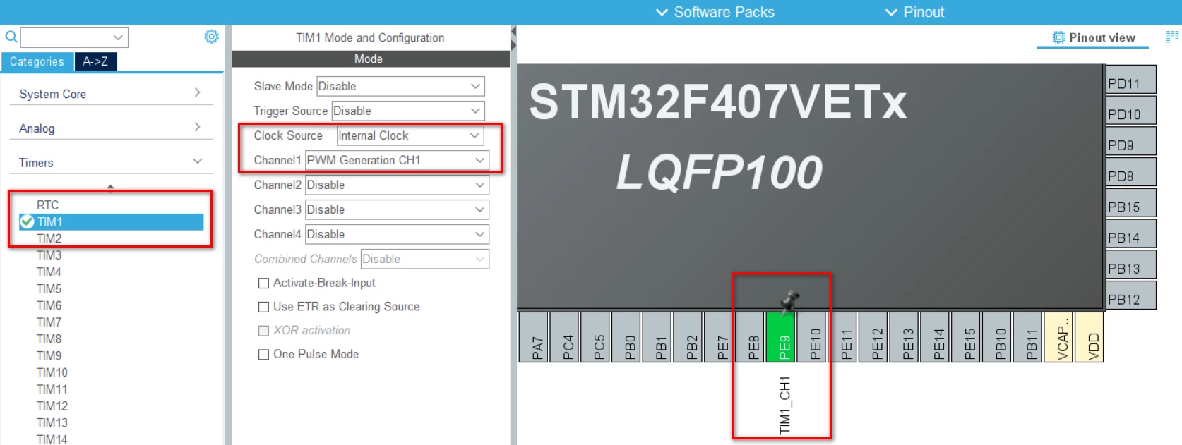Select TIM12 in the timers list

(x=52, y=406)
